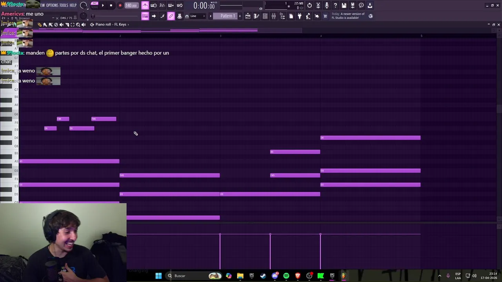Start playback with the play button

103,5
